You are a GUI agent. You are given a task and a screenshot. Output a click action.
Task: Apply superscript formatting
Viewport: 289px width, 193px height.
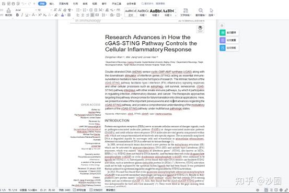point(40,15)
